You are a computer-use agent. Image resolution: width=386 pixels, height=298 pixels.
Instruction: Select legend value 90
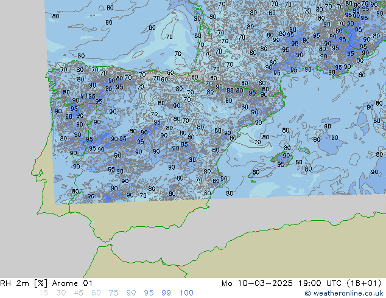coord(131,293)
